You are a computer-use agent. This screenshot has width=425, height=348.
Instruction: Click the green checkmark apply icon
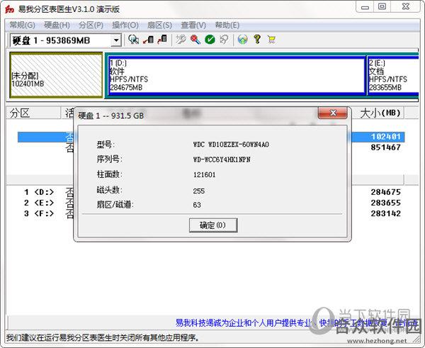210,40
